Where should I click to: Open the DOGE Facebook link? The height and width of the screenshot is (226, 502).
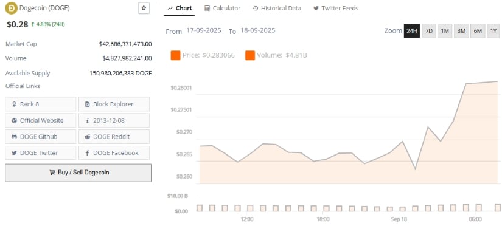click(114, 153)
